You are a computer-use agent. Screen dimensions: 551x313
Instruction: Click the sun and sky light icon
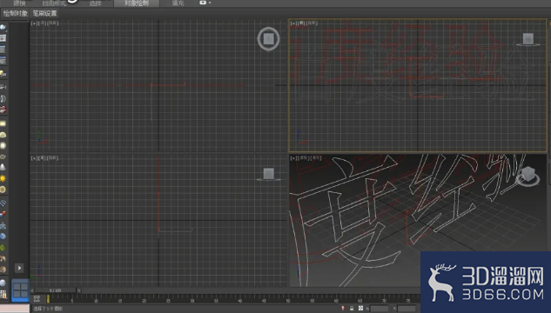coord(3,73)
